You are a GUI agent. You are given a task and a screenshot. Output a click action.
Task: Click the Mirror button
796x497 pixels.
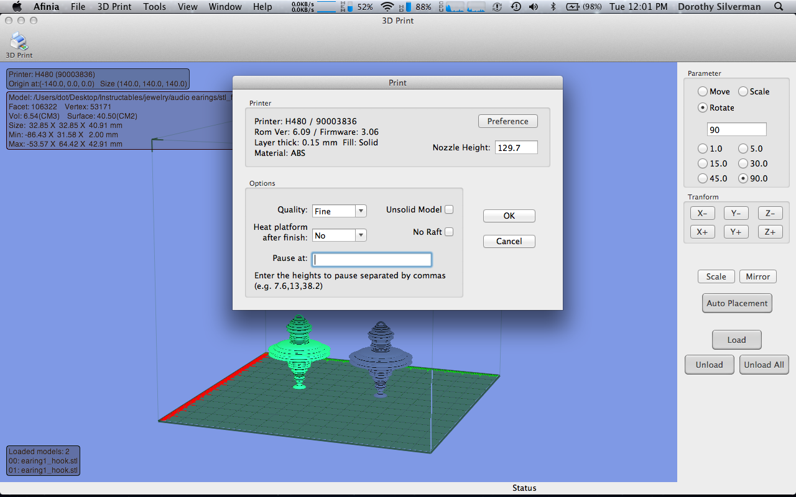[x=757, y=276]
